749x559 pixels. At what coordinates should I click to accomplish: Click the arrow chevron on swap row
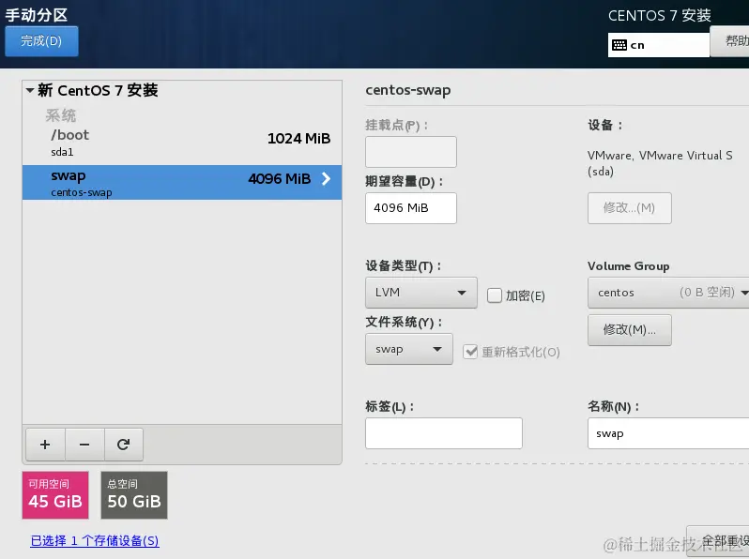click(x=327, y=178)
